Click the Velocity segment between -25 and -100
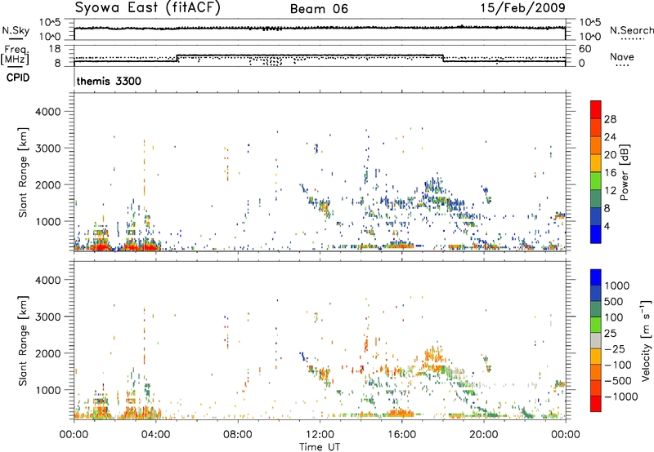Image resolution: width=654 pixels, height=452 pixels. pos(596,357)
